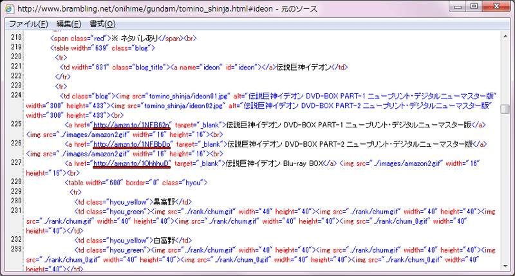Click line number 230
Viewport: 515px width, 276px height.
click(x=16, y=201)
